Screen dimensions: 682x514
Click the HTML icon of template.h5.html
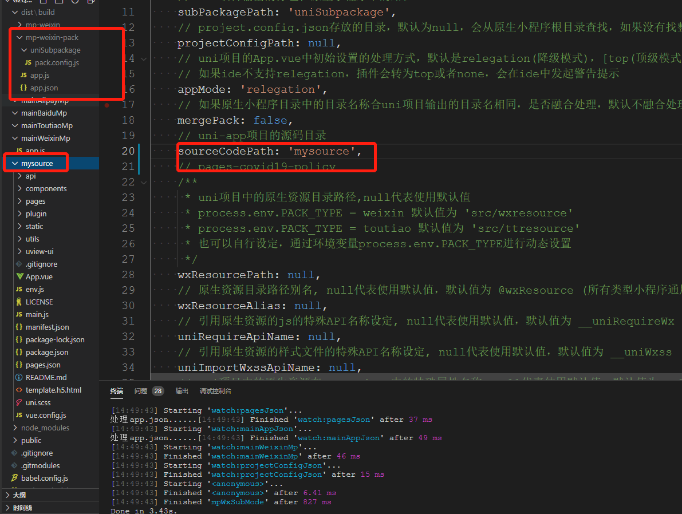coord(19,390)
